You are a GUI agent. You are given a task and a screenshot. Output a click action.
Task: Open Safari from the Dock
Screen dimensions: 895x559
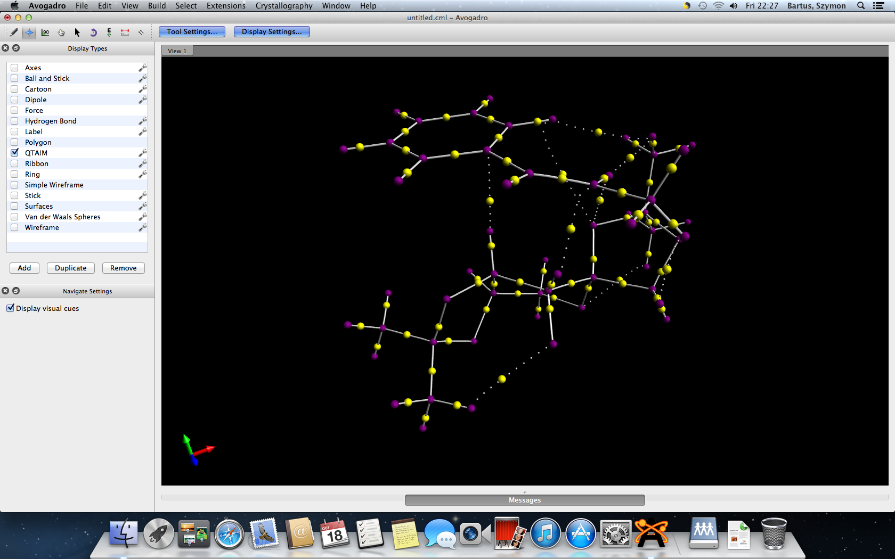pyautogui.click(x=229, y=534)
